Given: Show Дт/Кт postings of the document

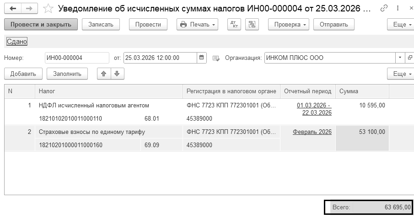Looking at the screenshot, I should (234, 25).
